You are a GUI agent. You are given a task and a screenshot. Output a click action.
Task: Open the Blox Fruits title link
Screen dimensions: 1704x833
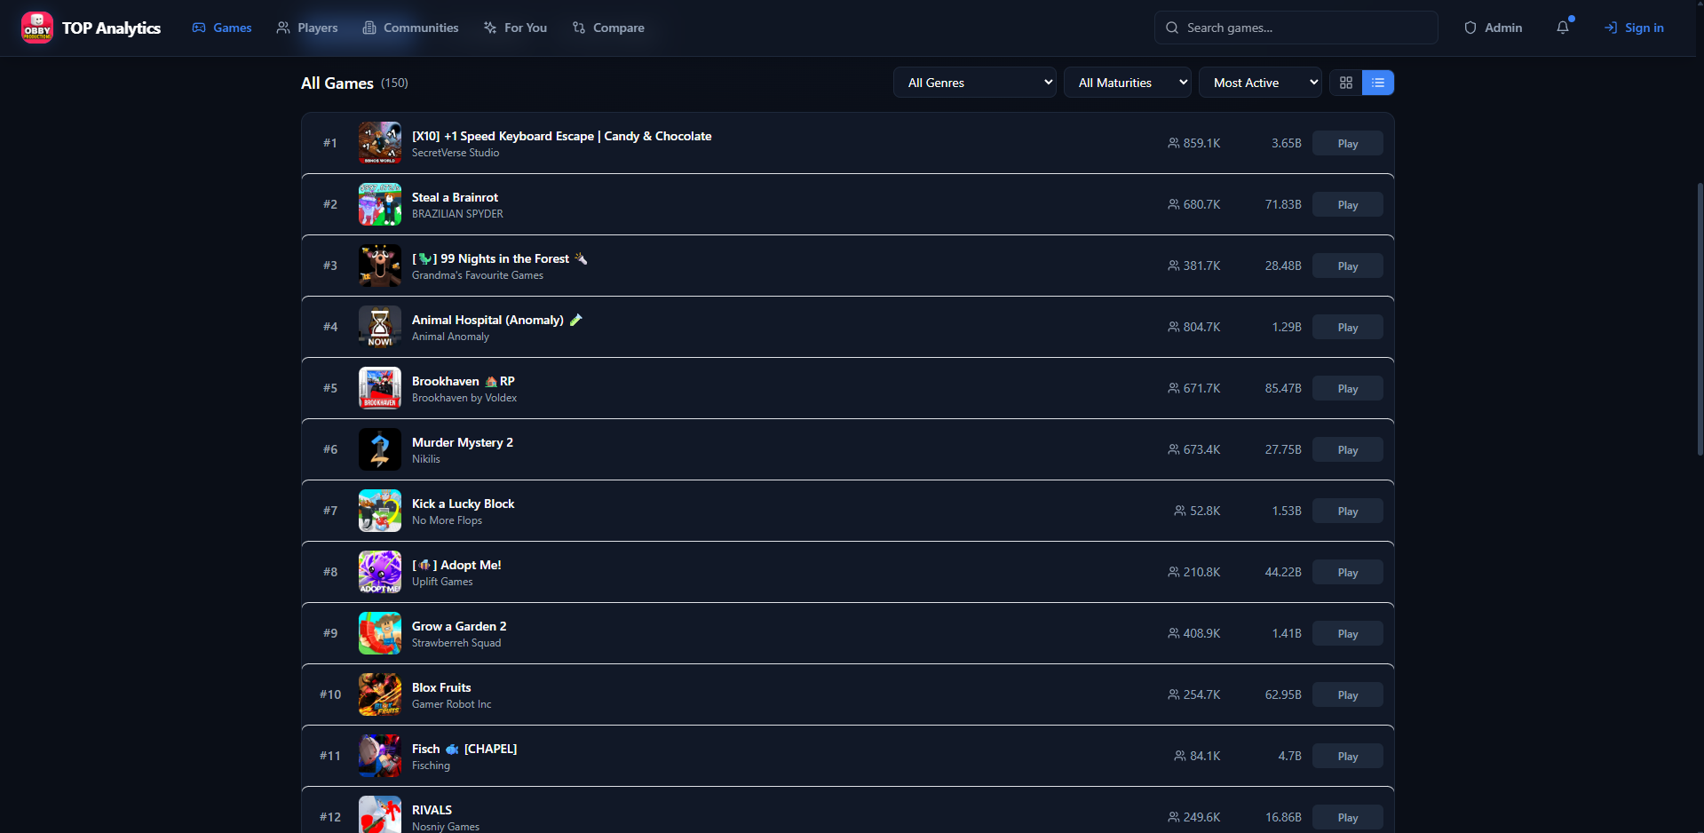click(x=441, y=687)
